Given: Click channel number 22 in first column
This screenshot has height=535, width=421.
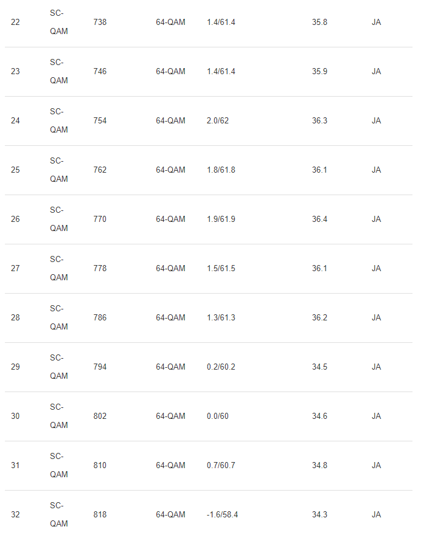Looking at the screenshot, I should point(15,22).
